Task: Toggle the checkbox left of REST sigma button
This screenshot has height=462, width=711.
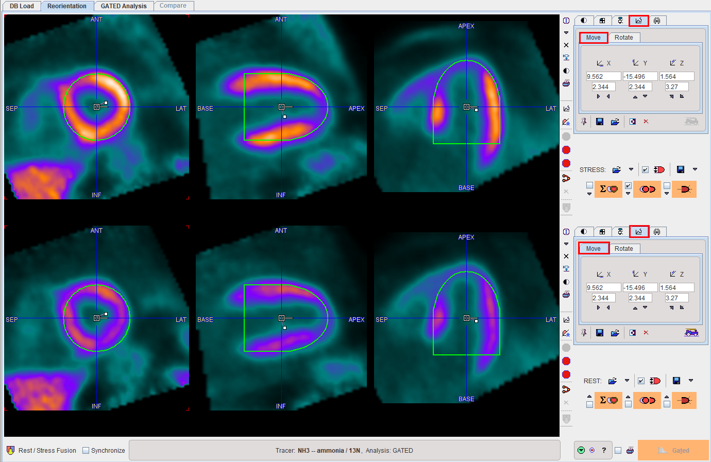Action: pos(589,404)
